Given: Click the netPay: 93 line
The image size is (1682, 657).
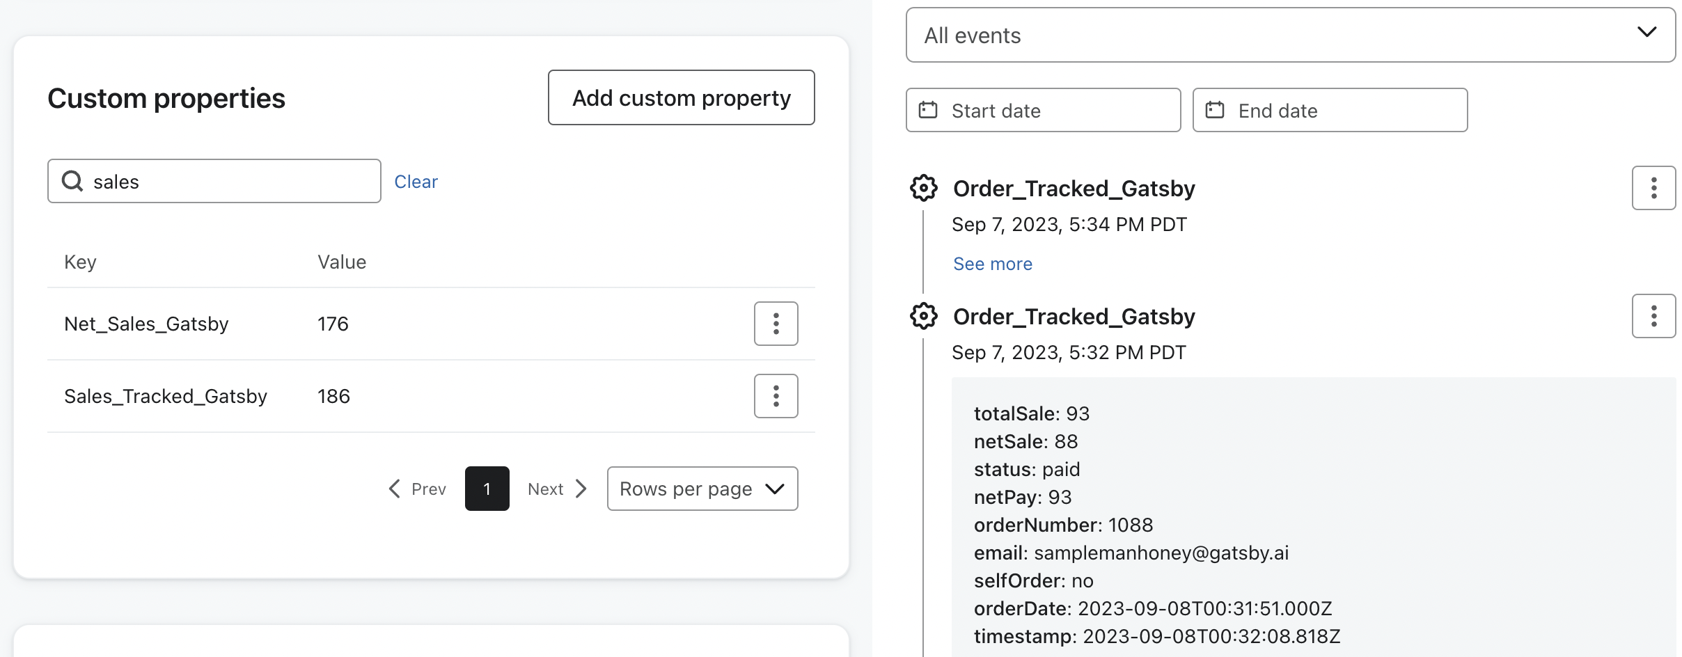Looking at the screenshot, I should [1023, 497].
